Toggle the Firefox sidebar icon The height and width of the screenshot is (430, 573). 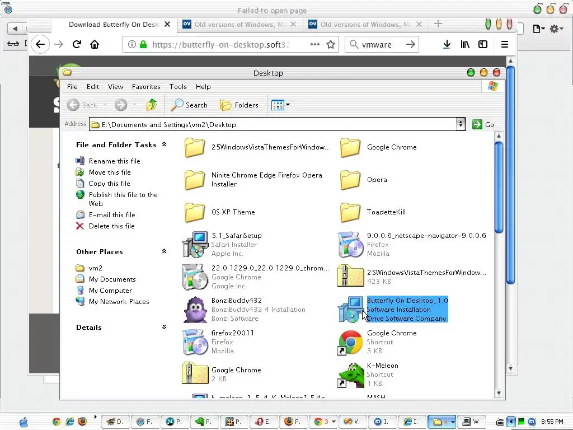[x=483, y=44]
